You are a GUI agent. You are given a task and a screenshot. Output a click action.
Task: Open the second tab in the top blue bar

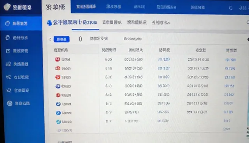114,7
